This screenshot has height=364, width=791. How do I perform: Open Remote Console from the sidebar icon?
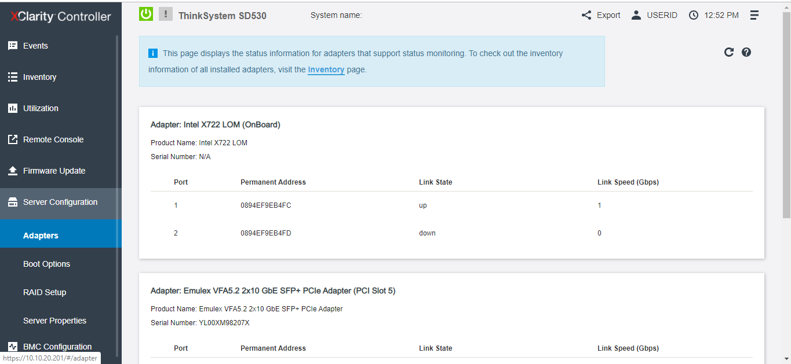[12, 139]
